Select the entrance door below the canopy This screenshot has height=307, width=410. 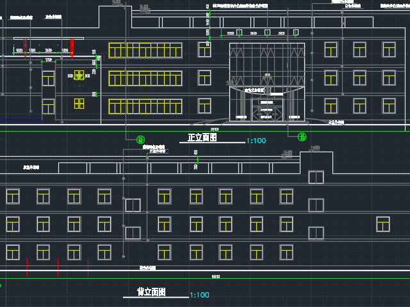(x=265, y=110)
